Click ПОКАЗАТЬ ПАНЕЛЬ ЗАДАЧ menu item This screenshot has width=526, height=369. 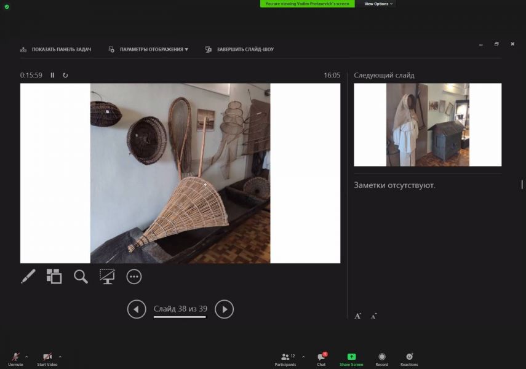point(55,49)
